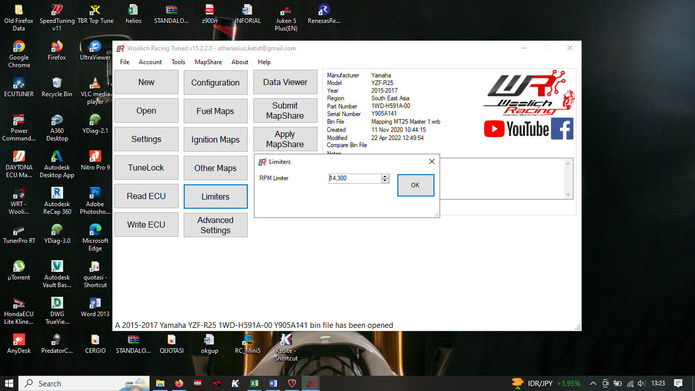The width and height of the screenshot is (695, 391).
Task: Confirm Limiters dialog with OK
Action: tap(416, 185)
